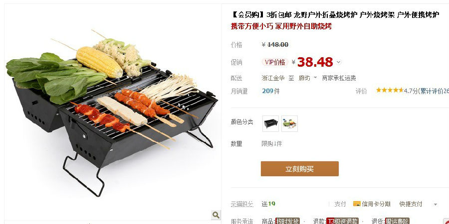Select the grill-with-food color option
This screenshot has height=224, width=449.
289,124
